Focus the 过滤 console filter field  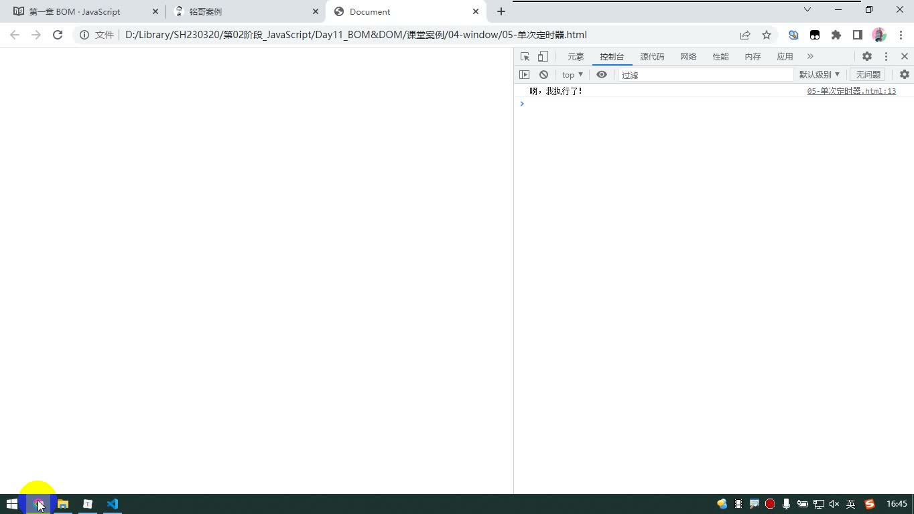coord(706,75)
